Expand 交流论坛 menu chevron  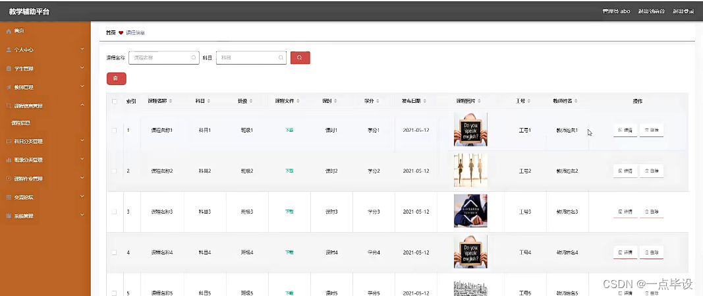coord(82,196)
